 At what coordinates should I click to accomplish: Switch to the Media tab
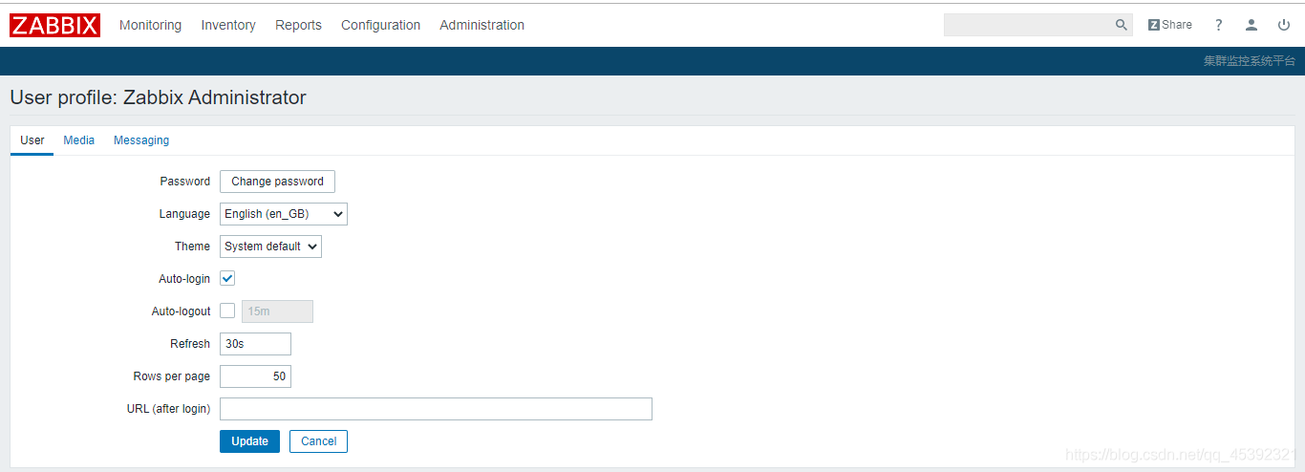pyautogui.click(x=79, y=140)
